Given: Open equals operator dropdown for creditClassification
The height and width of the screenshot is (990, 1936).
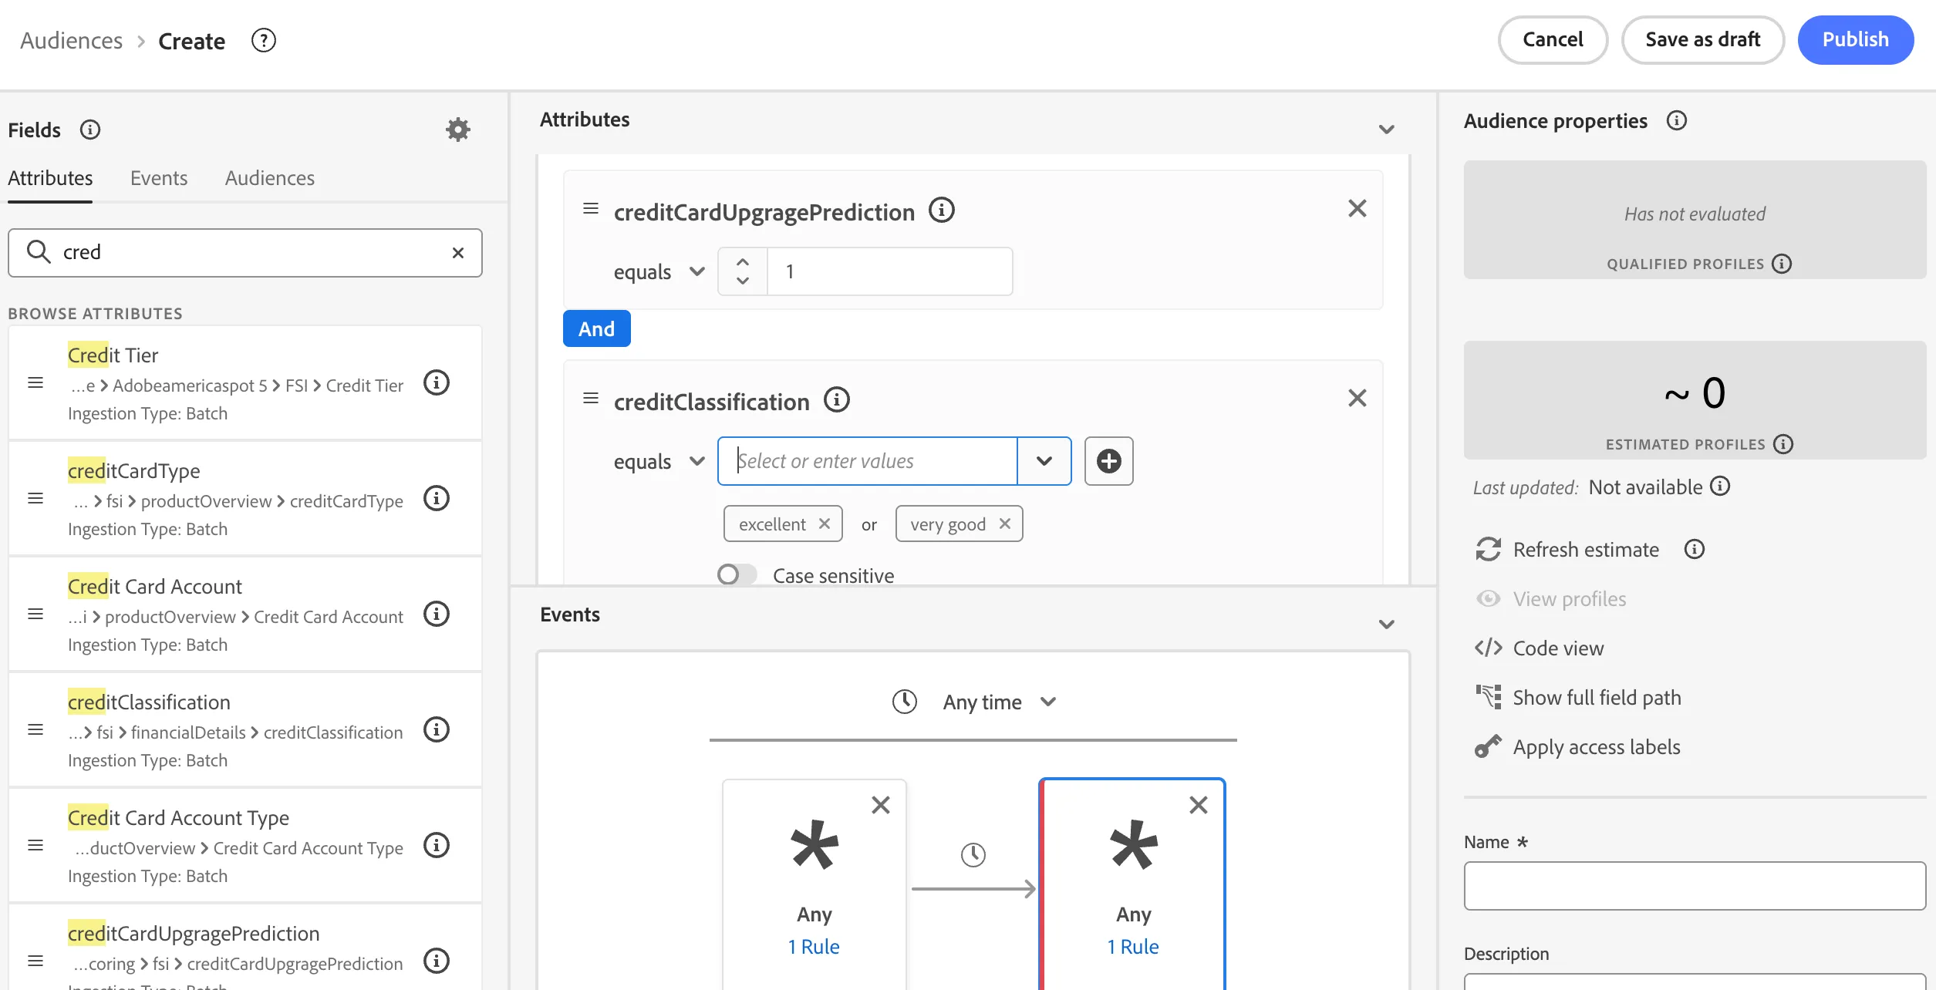Looking at the screenshot, I should [x=659, y=461].
